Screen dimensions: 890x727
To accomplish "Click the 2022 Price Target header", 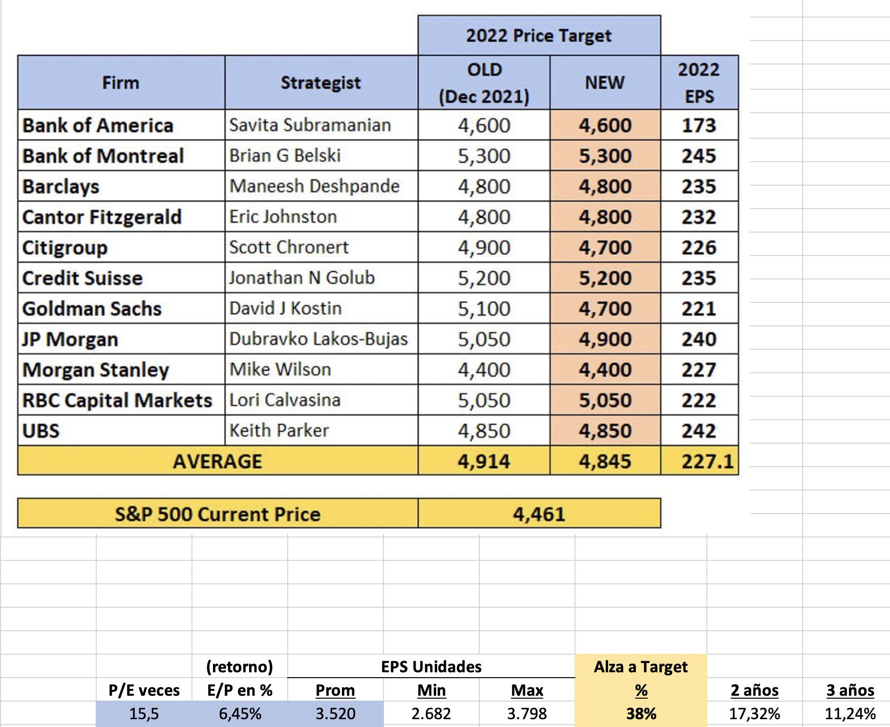I will click(539, 35).
